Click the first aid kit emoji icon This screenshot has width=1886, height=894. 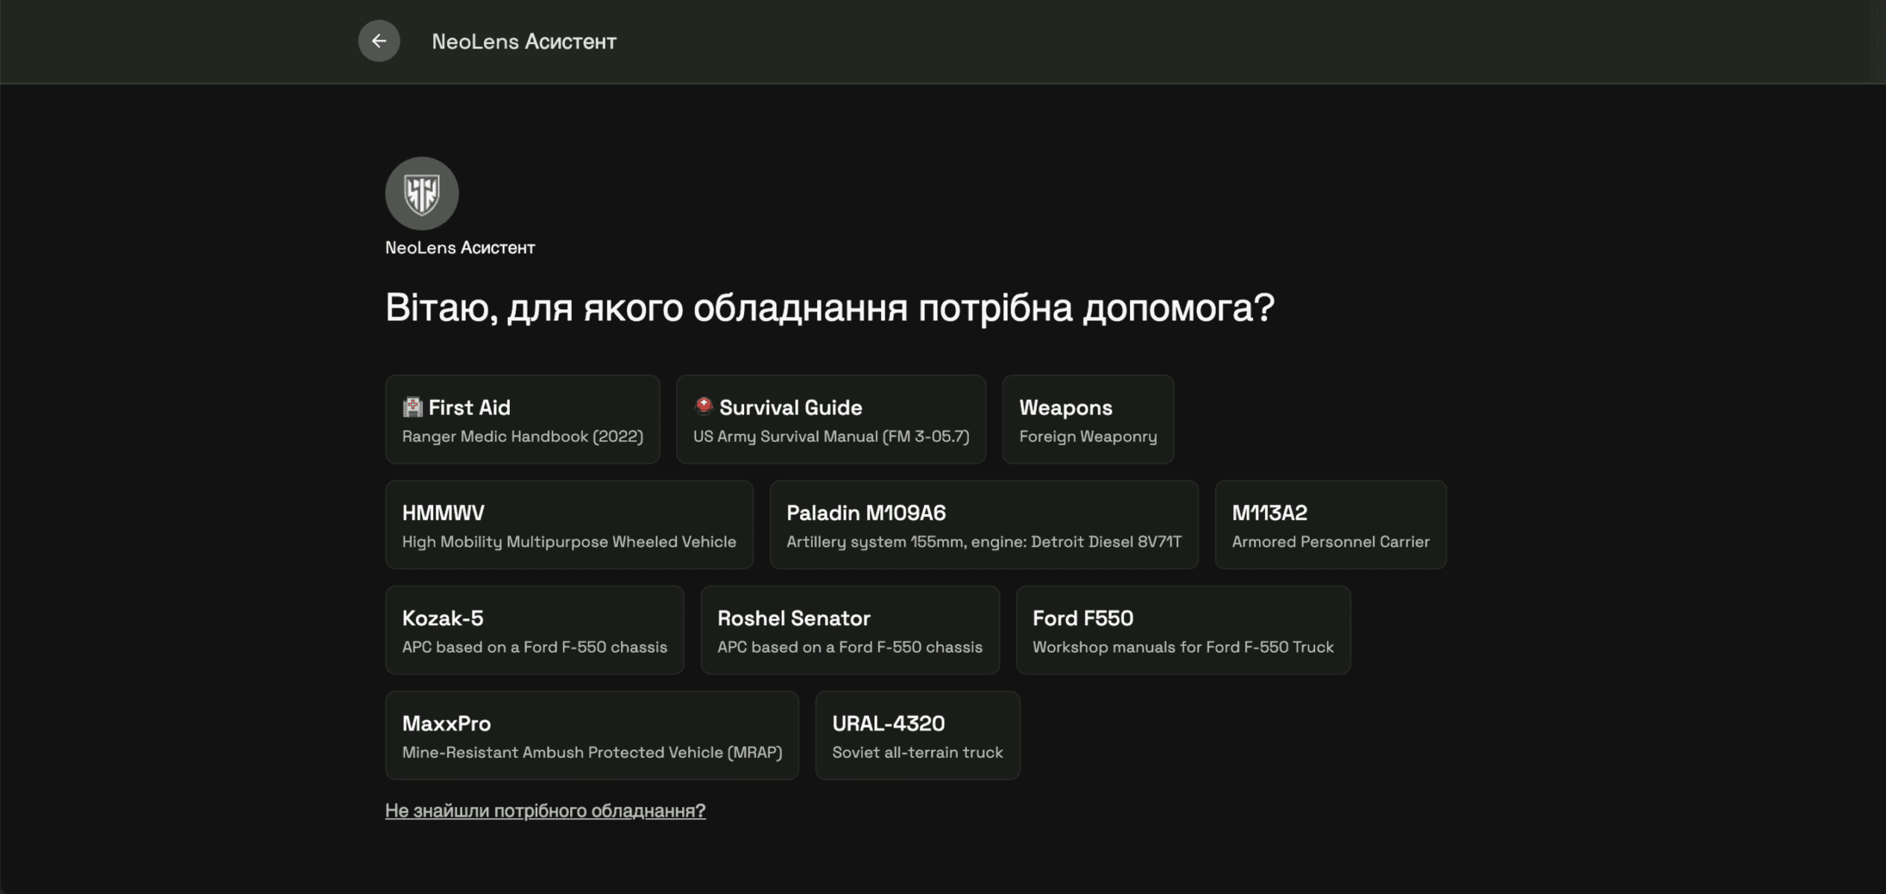pos(413,407)
